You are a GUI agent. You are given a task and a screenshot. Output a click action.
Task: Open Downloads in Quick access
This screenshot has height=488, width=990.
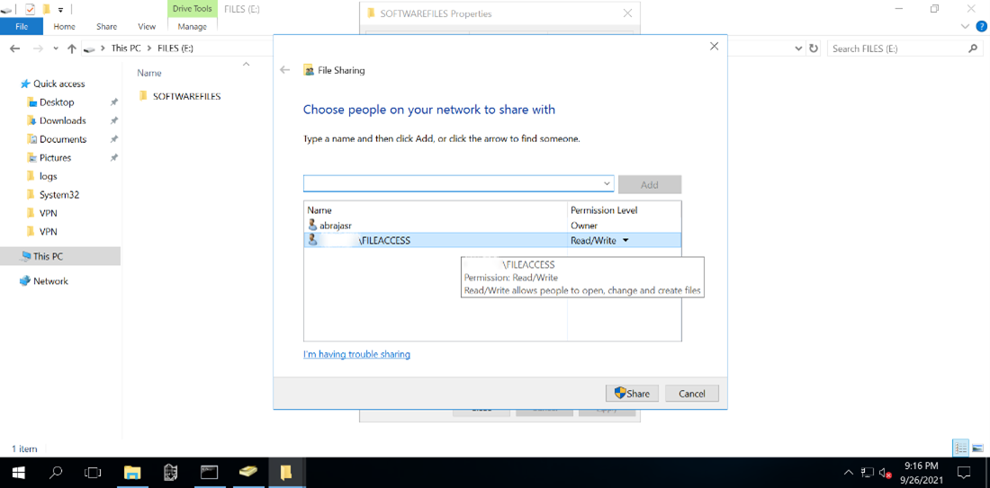point(62,120)
